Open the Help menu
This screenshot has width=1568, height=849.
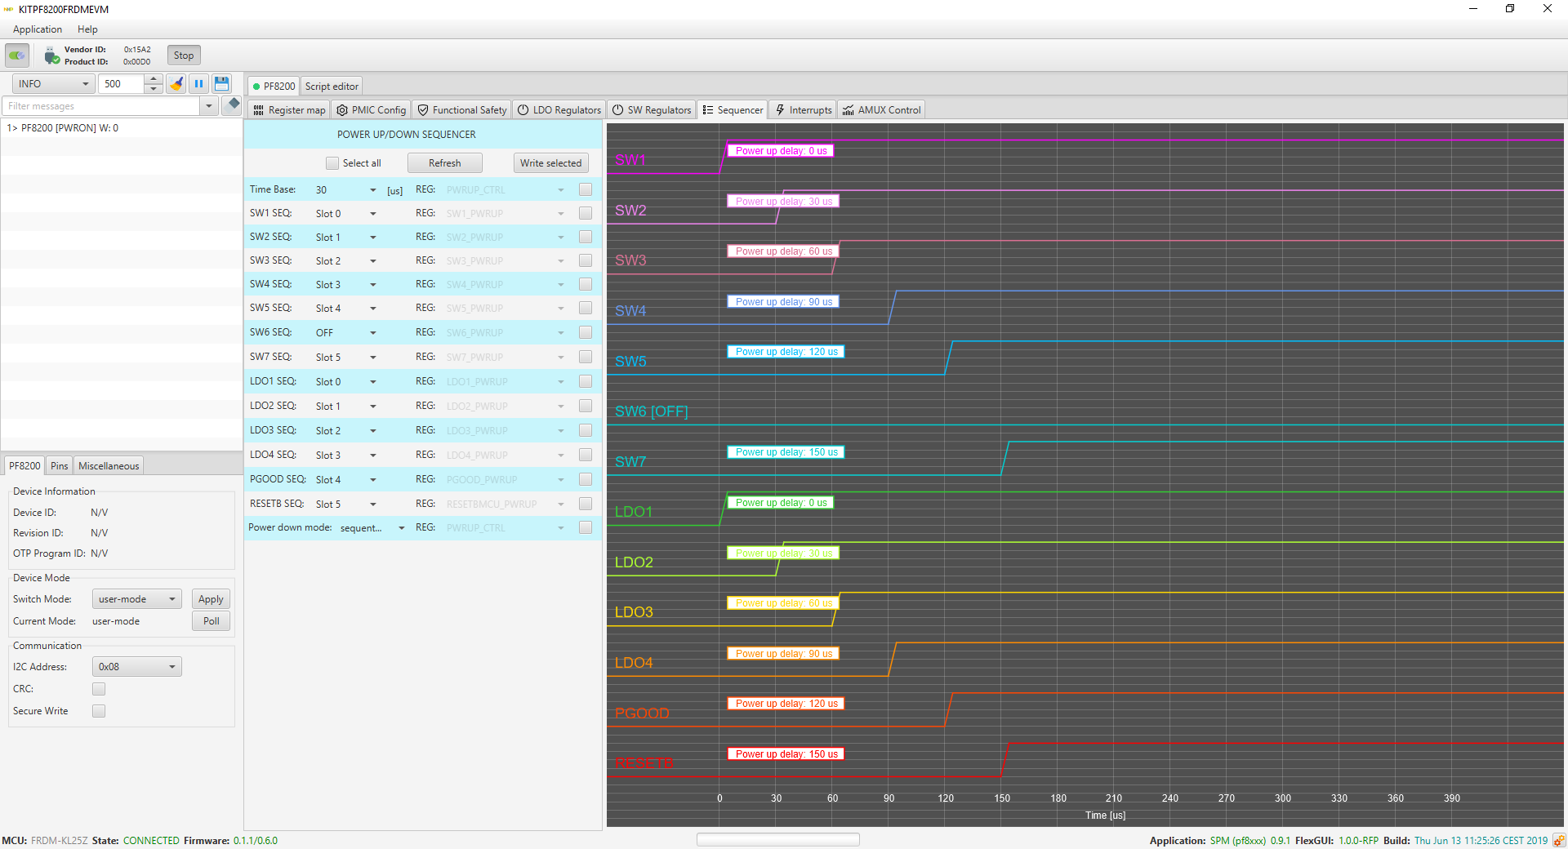coord(87,29)
